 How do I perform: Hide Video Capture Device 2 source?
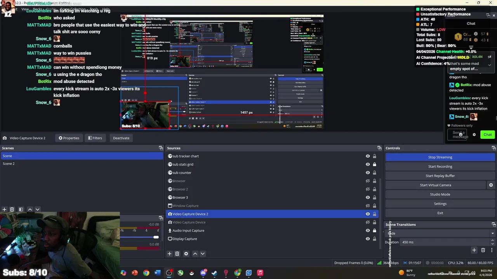point(368,214)
